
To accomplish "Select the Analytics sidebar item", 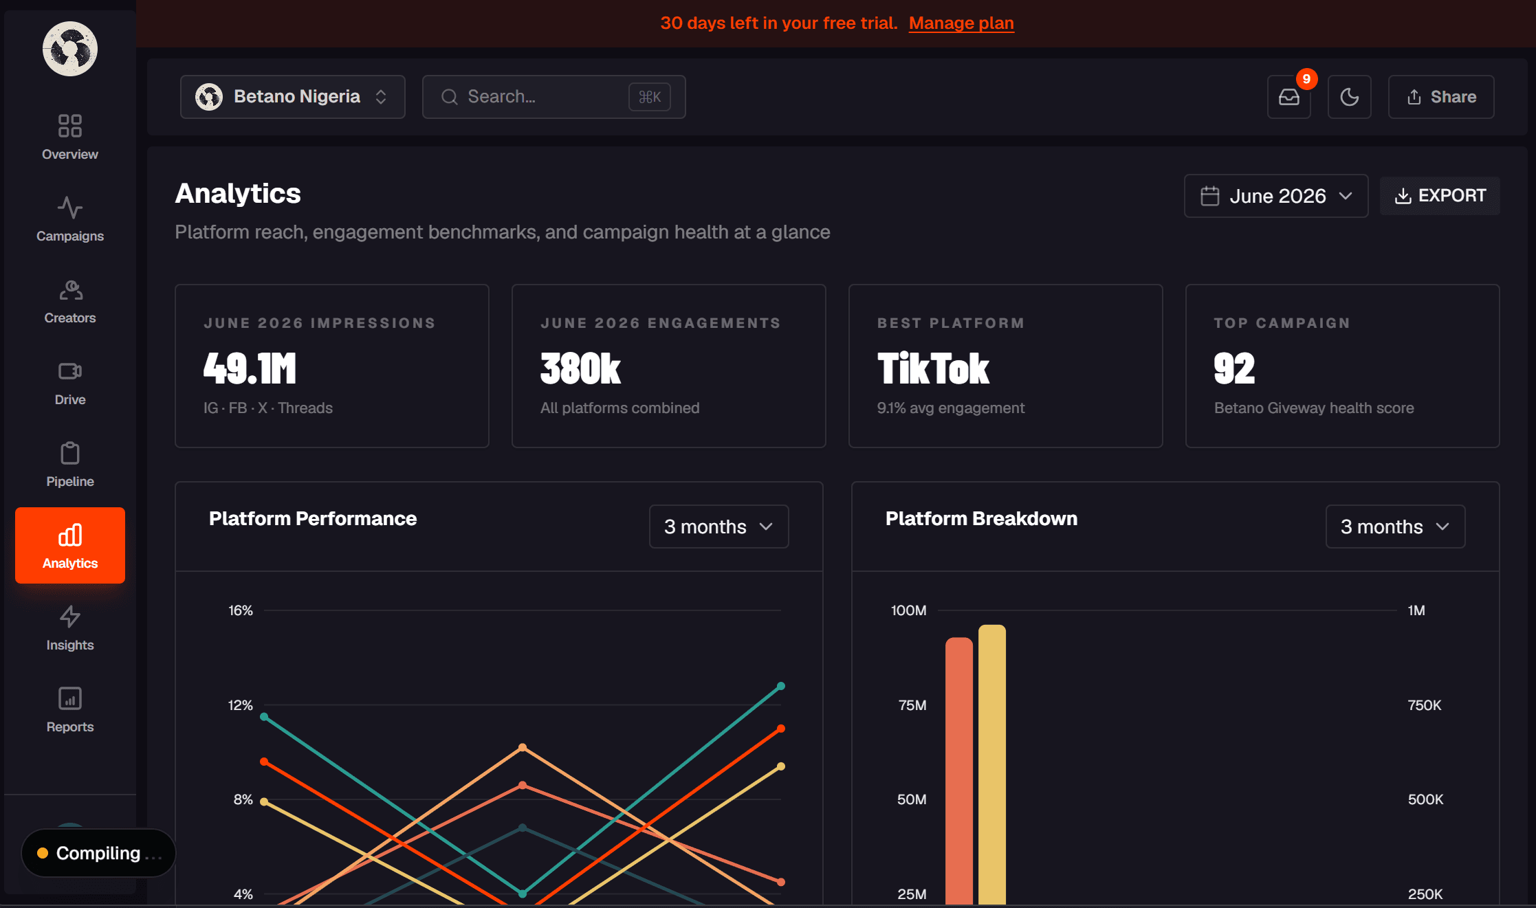I will [x=70, y=546].
